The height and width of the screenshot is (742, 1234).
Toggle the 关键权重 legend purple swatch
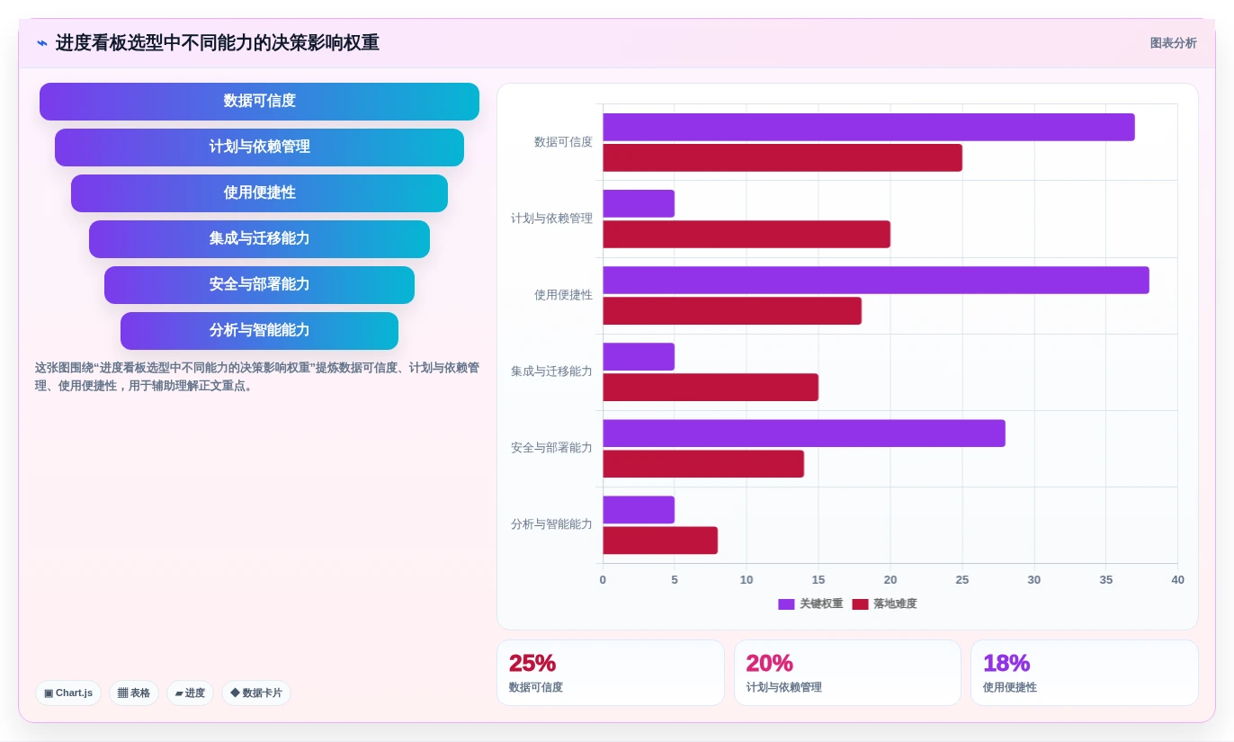(786, 604)
